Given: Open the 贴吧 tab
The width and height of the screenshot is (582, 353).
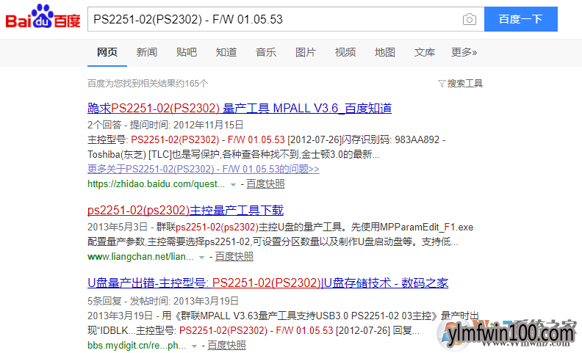Looking at the screenshot, I should tap(187, 52).
